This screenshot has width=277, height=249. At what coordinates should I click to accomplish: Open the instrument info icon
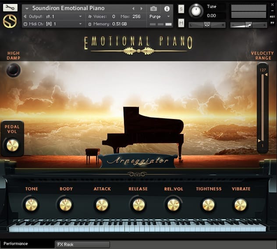tap(167, 8)
